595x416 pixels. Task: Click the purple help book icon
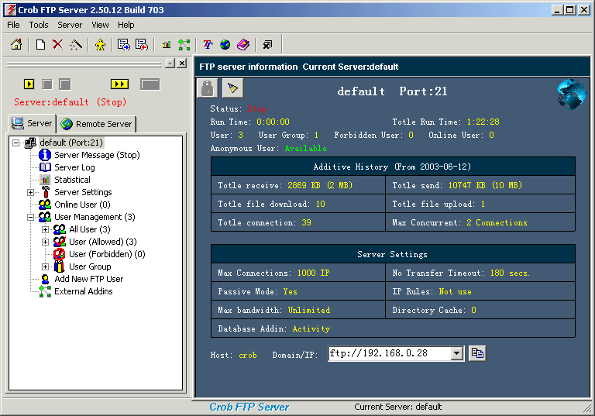tap(243, 44)
